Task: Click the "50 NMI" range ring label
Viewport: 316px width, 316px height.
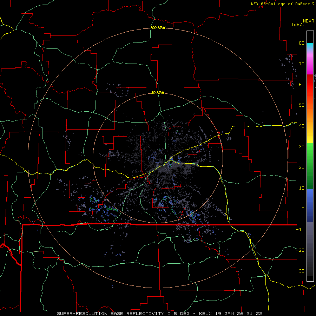Action: coord(158,93)
